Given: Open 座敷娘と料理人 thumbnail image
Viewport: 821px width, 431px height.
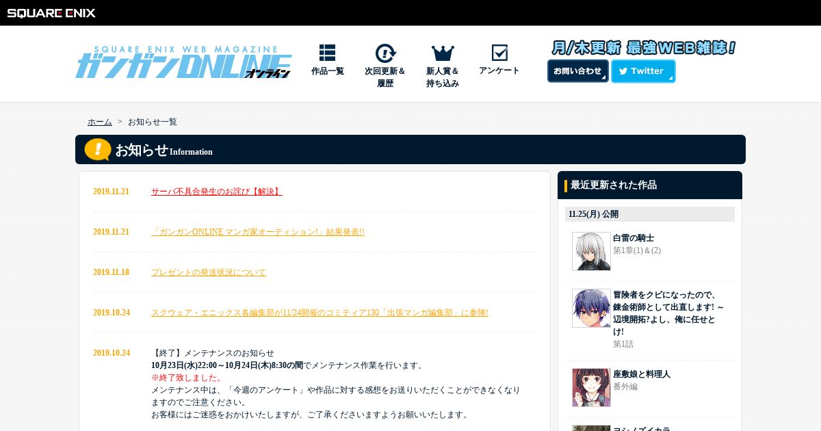Looking at the screenshot, I should 591,387.
